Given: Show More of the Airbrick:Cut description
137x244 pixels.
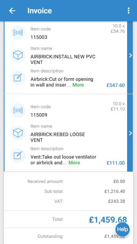Looking at the screenshot, I should pyautogui.click(x=78, y=85).
